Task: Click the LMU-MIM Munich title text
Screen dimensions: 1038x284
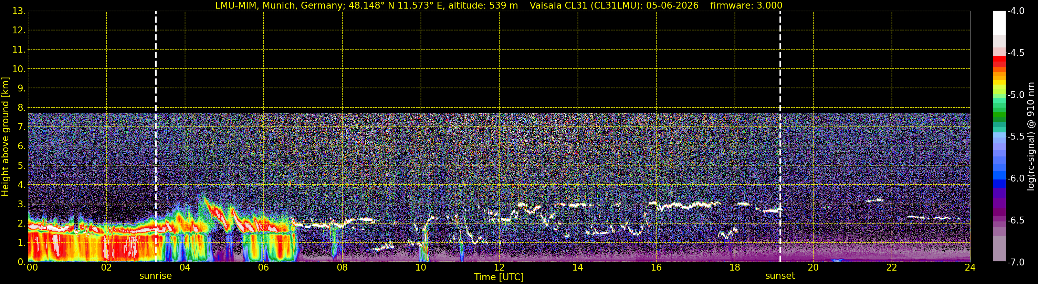Action: tap(366, 6)
